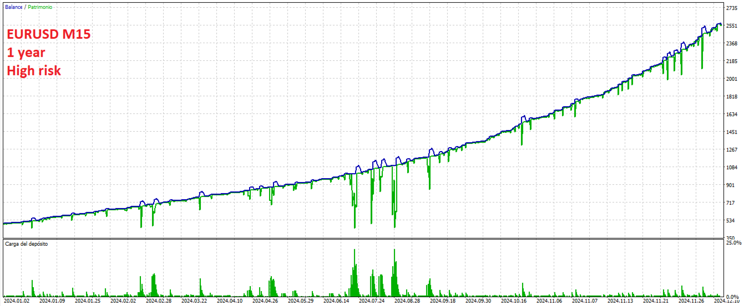Click the '1 year' annotation
The image size is (744, 306).
[26, 53]
